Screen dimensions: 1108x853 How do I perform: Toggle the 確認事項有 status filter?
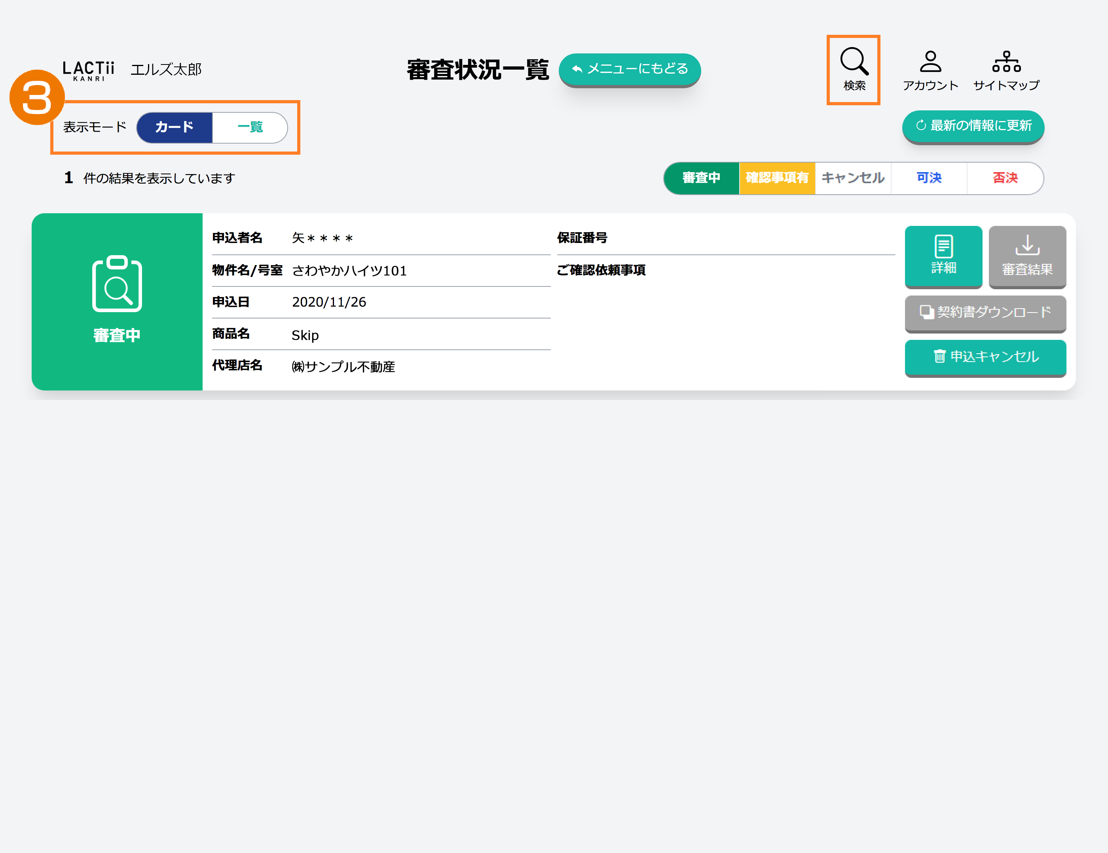(777, 178)
